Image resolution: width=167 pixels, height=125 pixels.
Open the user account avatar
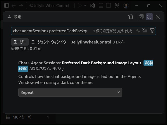(x=126, y=6)
